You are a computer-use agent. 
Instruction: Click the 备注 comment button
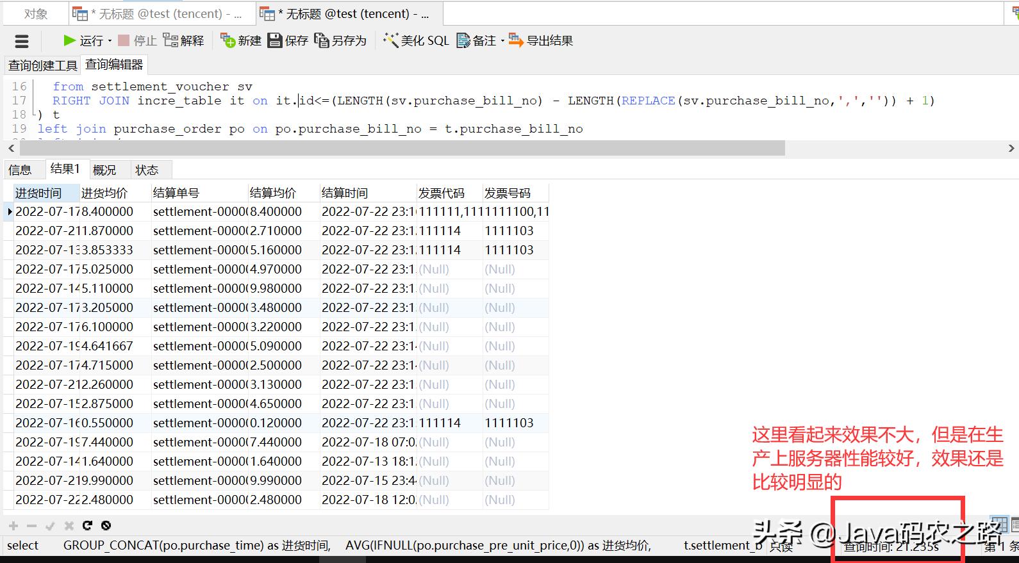point(476,41)
